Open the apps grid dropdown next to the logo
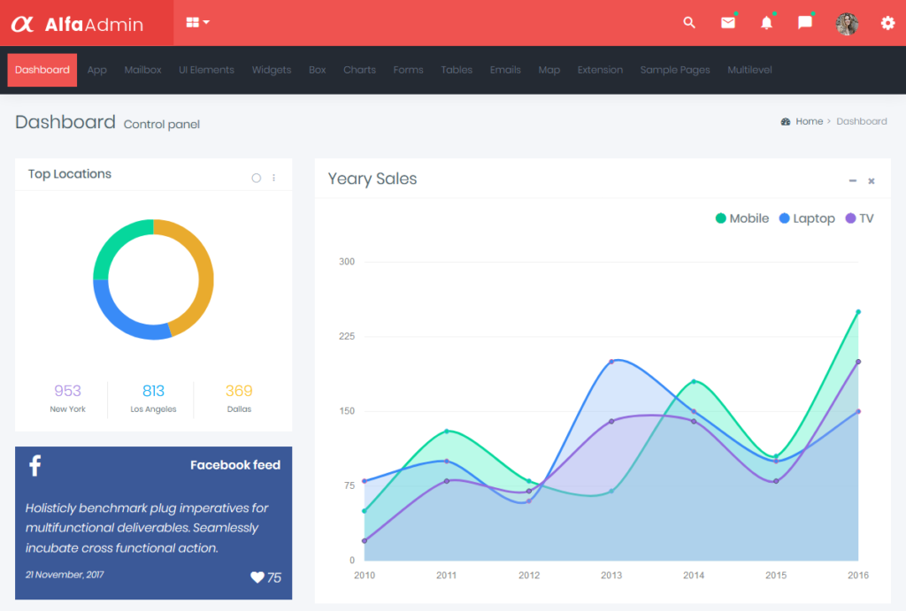906x611 pixels. click(x=195, y=23)
